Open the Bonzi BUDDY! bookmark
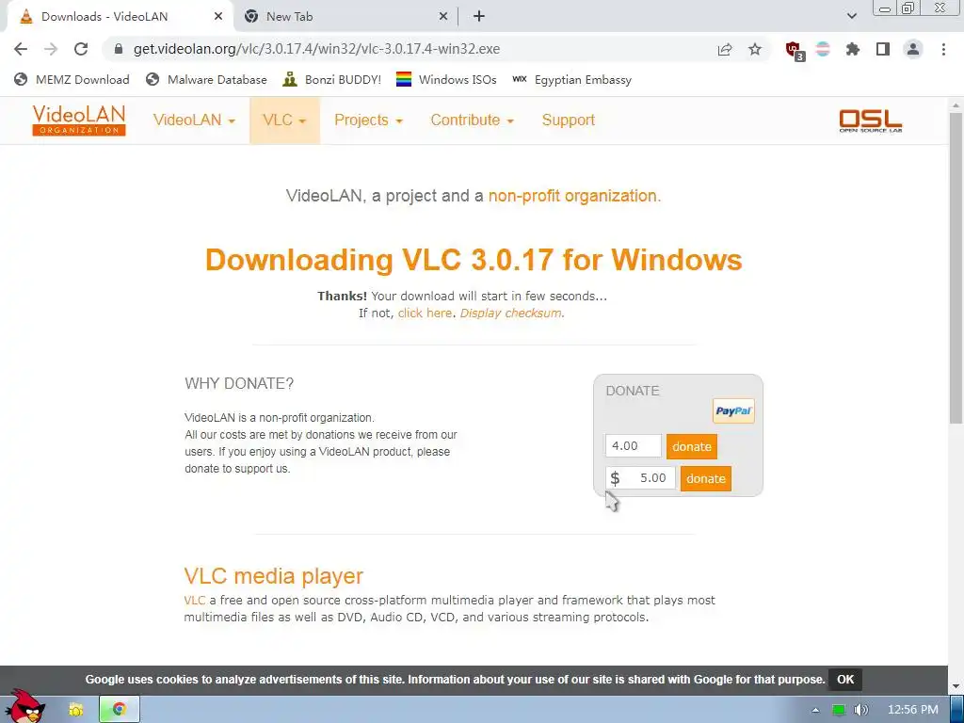Viewport: 964px width, 723px height. pos(332,80)
